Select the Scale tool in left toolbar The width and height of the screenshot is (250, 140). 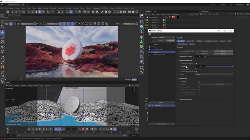[2, 42]
